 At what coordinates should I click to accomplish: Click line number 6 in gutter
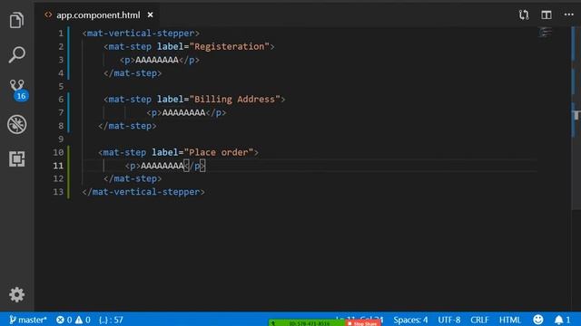61,100
